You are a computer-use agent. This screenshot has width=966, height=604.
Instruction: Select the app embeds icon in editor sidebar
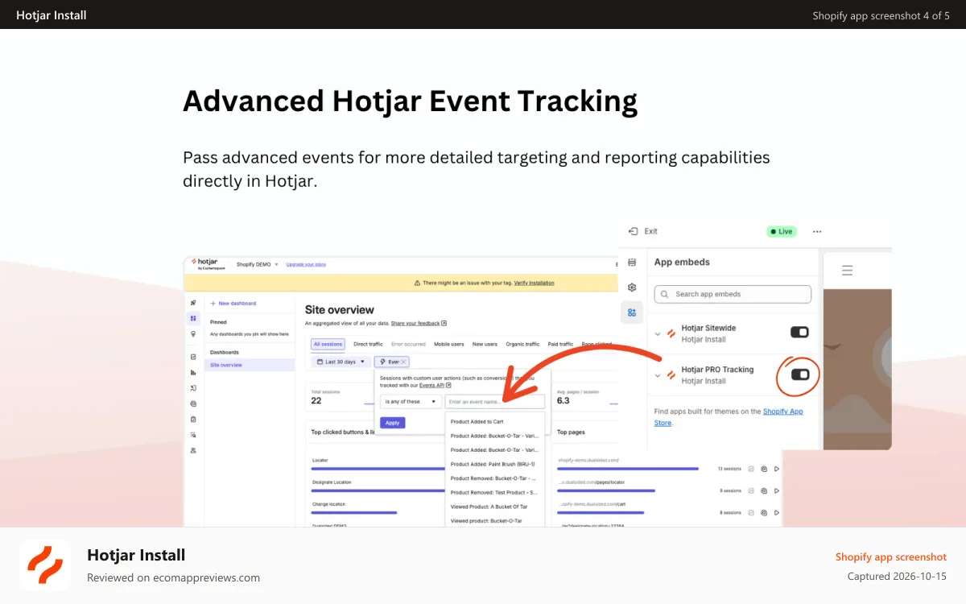tap(632, 312)
